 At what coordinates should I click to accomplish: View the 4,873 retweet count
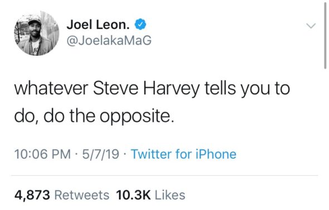click(32, 195)
